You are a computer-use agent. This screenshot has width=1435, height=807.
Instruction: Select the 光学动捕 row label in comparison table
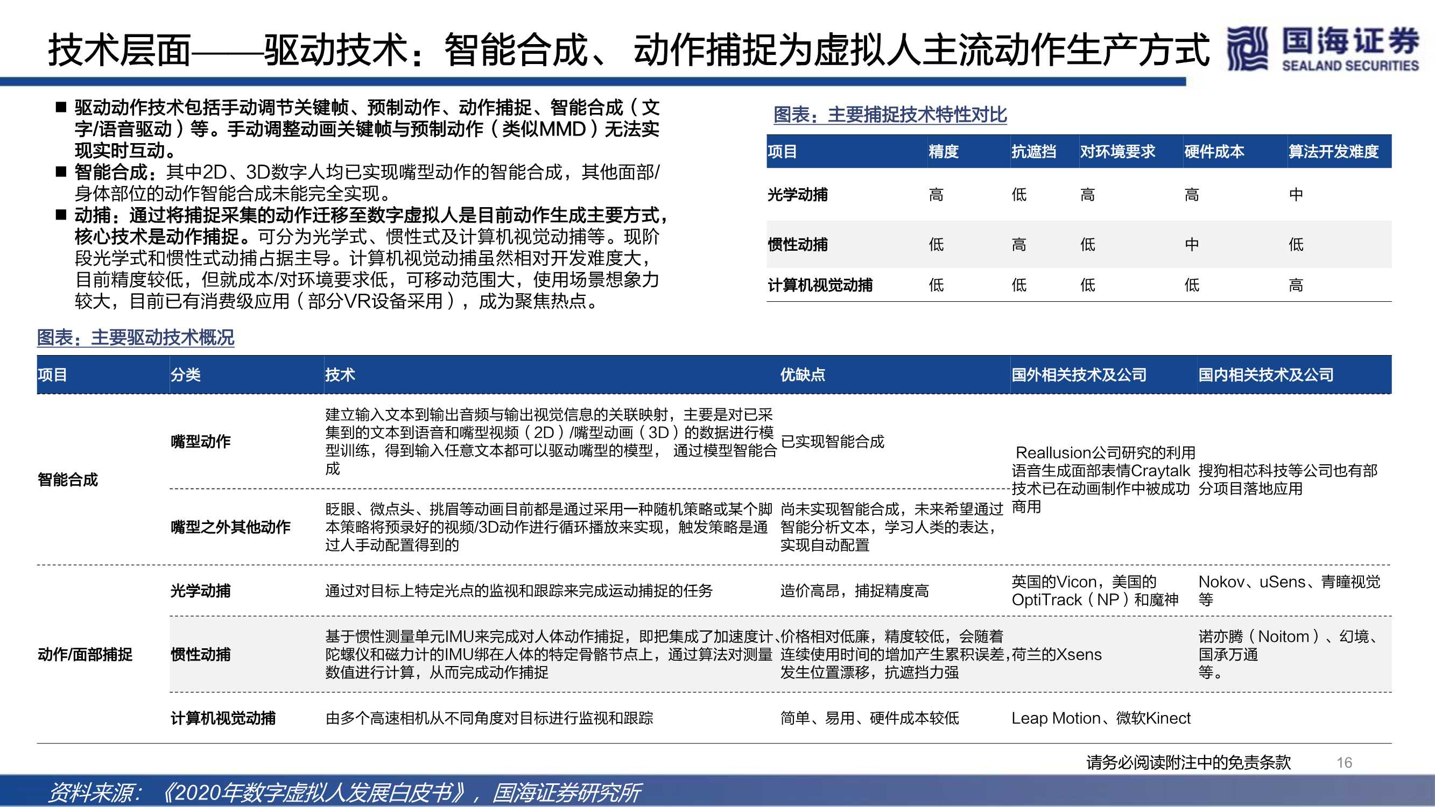(x=797, y=194)
